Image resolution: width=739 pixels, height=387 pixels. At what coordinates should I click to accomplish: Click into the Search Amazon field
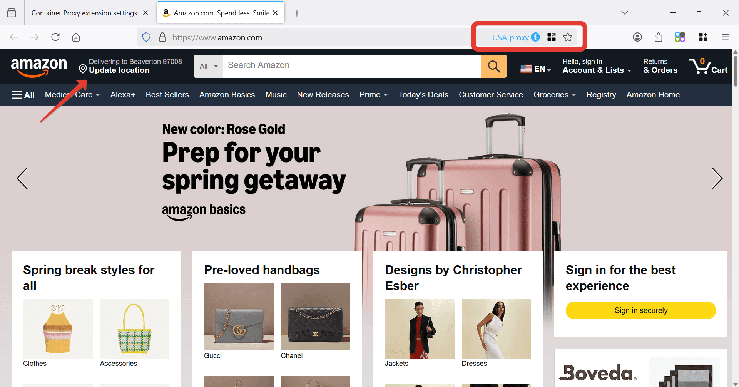pyautogui.click(x=352, y=66)
